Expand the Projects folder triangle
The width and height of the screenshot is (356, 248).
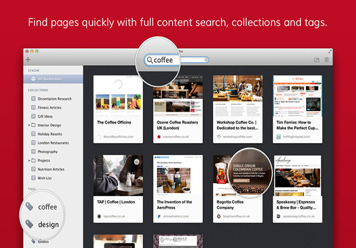tap(29, 161)
